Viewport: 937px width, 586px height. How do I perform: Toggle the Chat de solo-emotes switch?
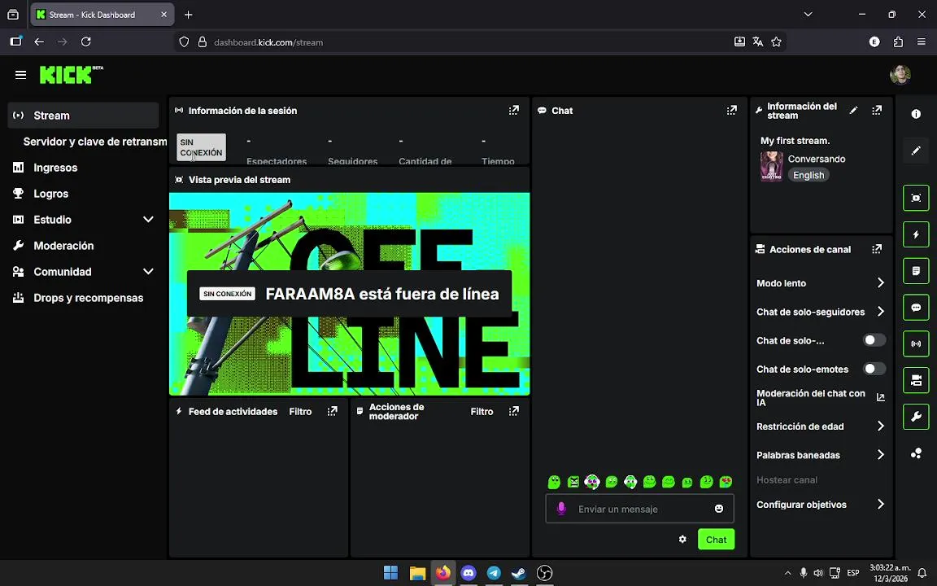click(x=874, y=369)
